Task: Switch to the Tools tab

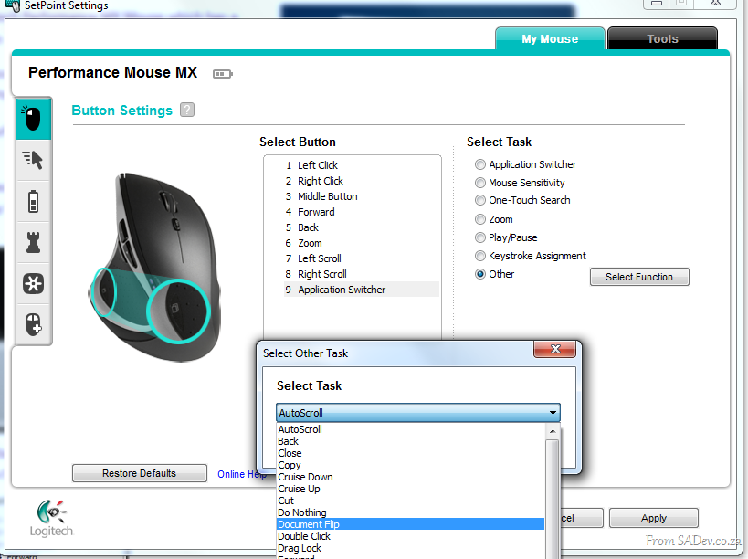Action: 663,38
